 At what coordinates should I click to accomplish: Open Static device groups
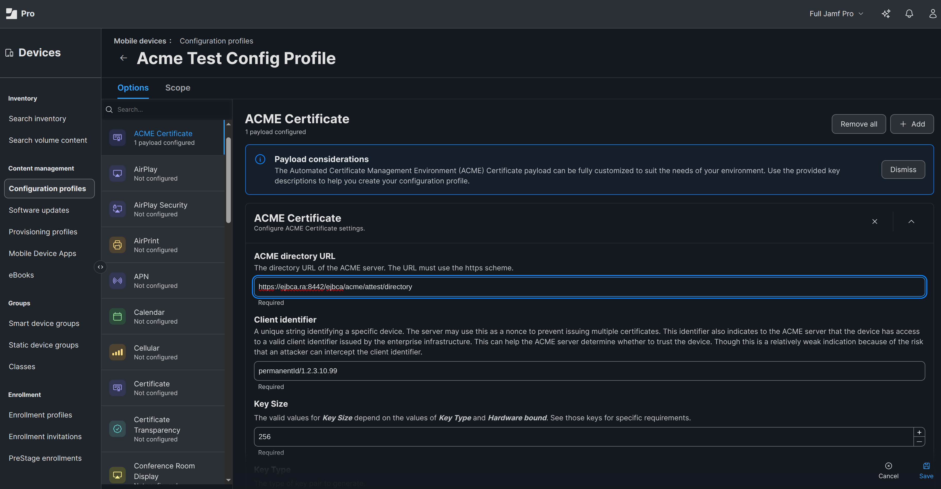44,345
